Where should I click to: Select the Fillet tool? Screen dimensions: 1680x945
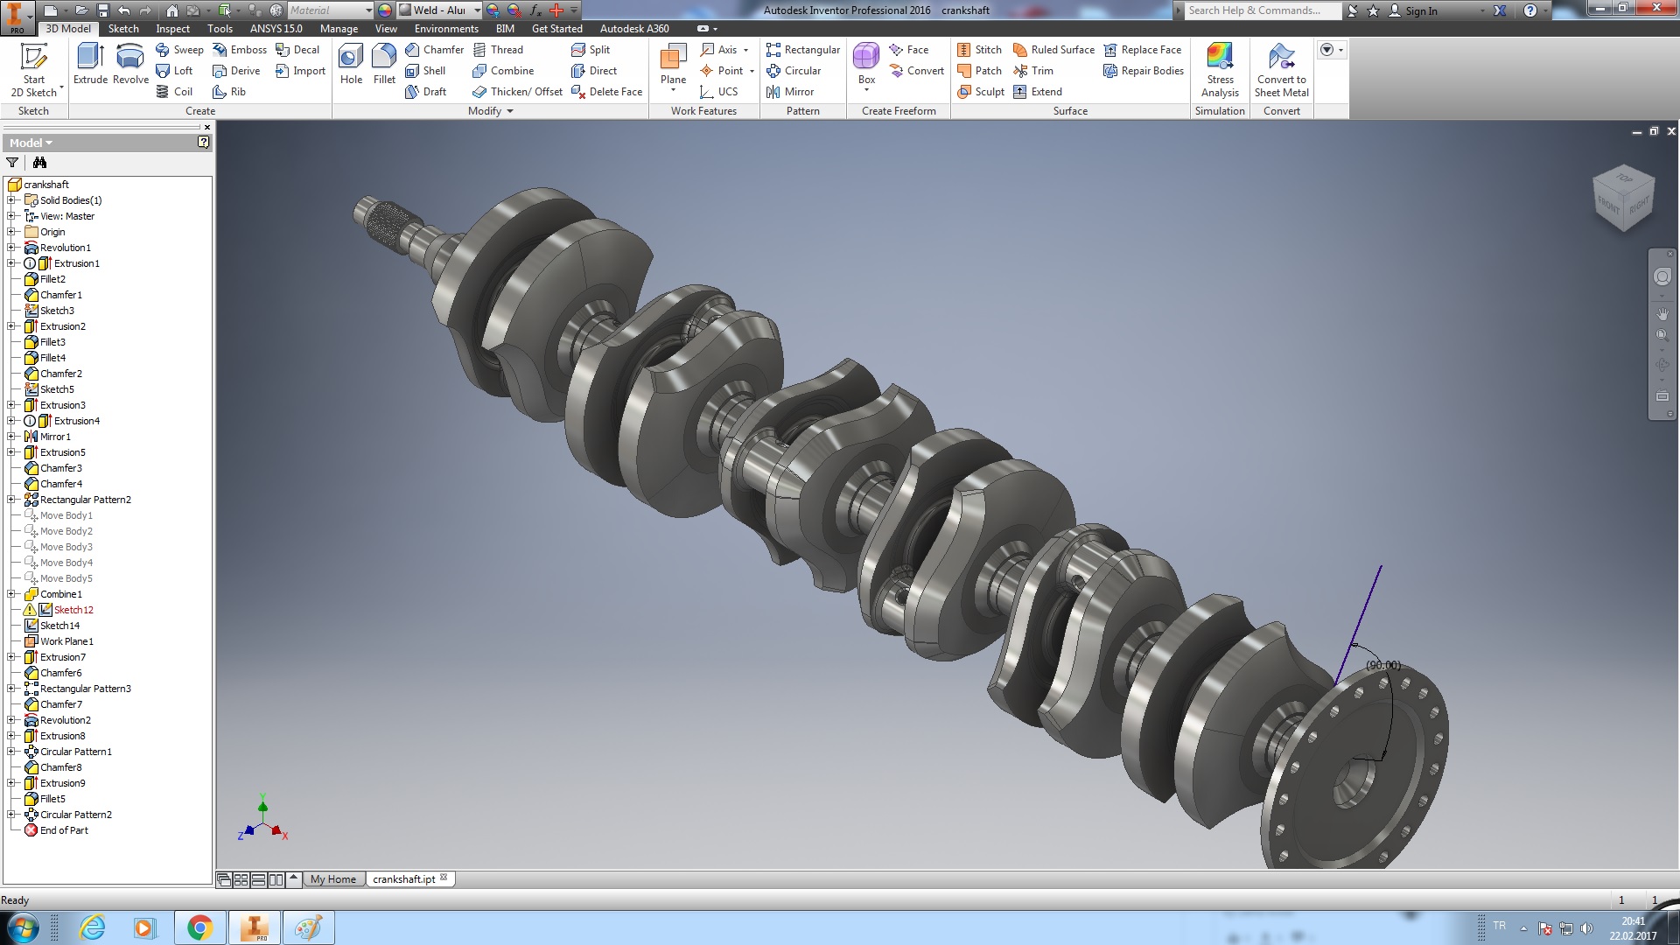pos(384,61)
